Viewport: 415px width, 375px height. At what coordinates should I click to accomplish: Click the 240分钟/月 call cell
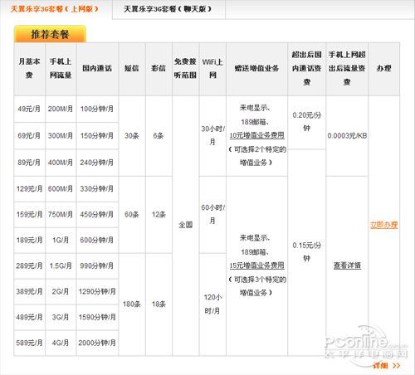click(x=97, y=163)
